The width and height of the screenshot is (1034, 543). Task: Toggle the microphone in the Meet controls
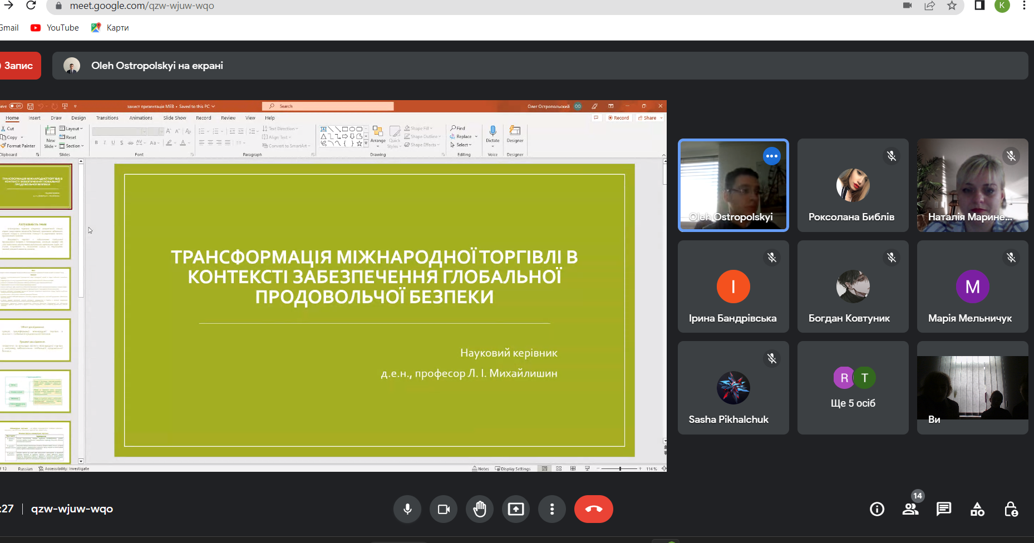pos(407,509)
